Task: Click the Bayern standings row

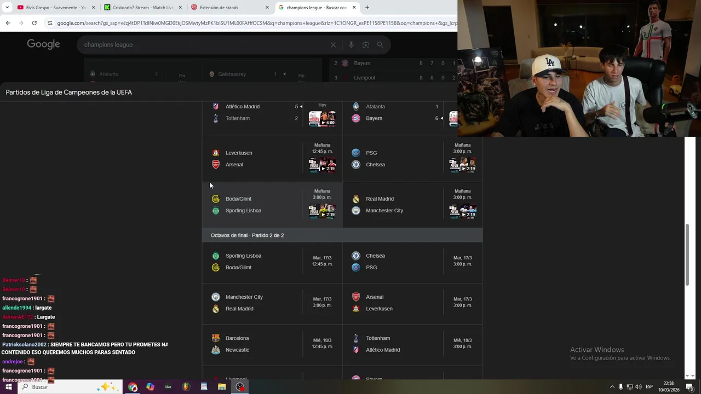Action: pos(394,63)
